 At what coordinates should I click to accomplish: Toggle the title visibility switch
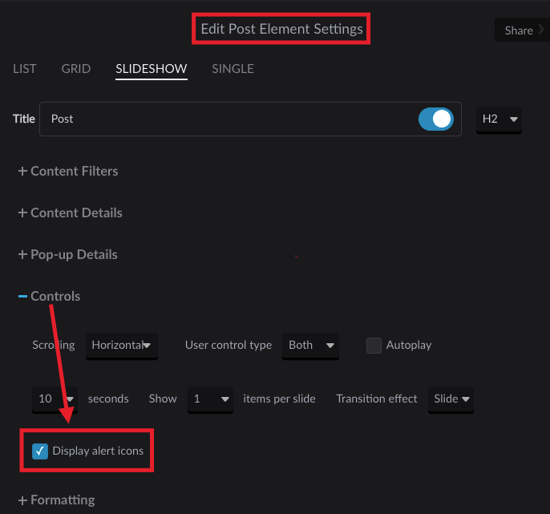coord(435,119)
